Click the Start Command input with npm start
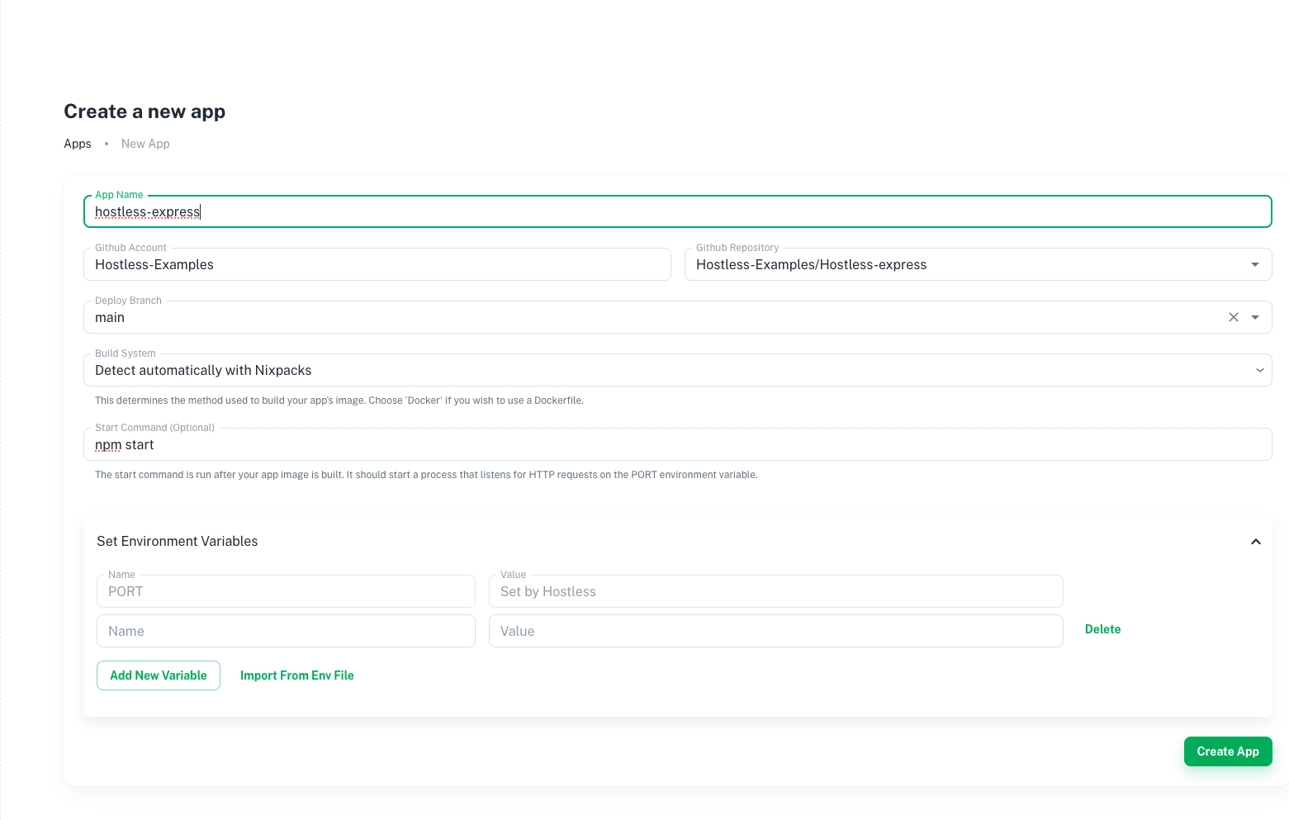This screenshot has width=1289, height=820. coord(678,444)
